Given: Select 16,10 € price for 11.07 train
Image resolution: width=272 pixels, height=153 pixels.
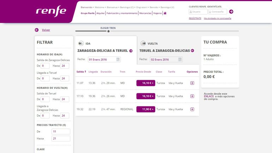Looking at the screenshot, I should click(x=146, y=83).
